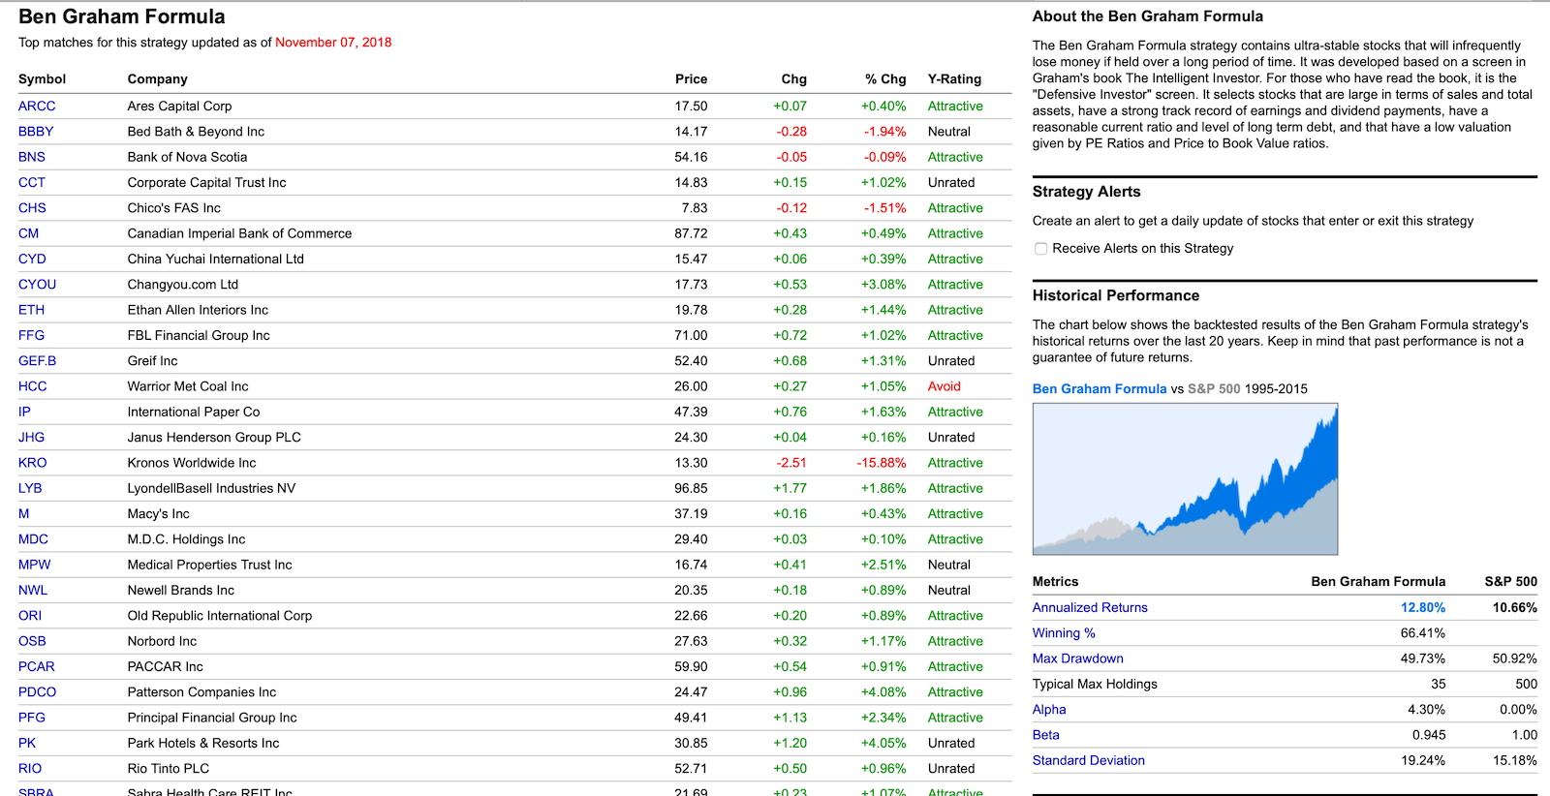Click the Historical Performance section heading
This screenshot has height=796, width=1550.
coord(1116,295)
